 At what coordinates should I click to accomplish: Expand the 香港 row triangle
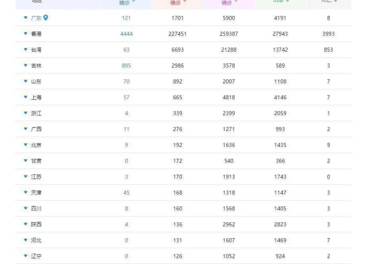[x=25, y=33]
